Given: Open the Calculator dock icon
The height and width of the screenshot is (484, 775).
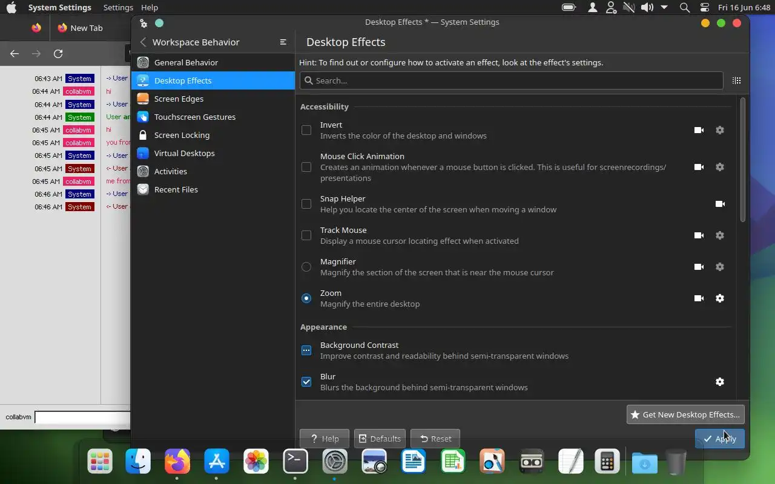Looking at the screenshot, I should tap(607, 462).
